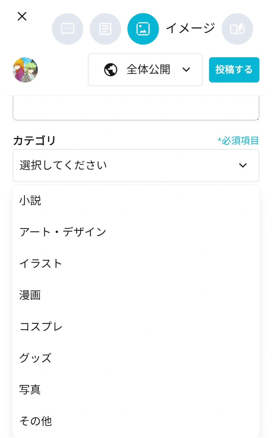Select the active image post type icon

(143, 29)
